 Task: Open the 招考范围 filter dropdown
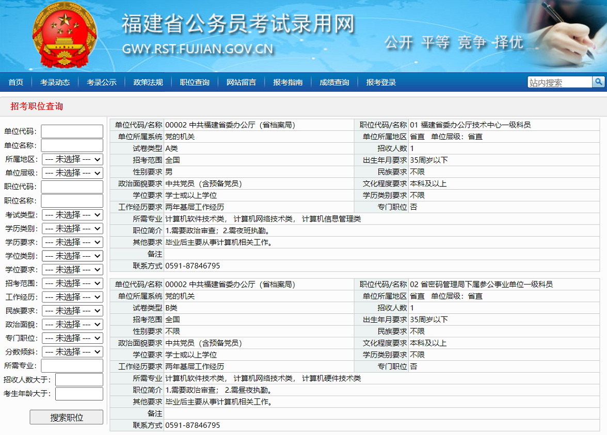click(x=72, y=283)
